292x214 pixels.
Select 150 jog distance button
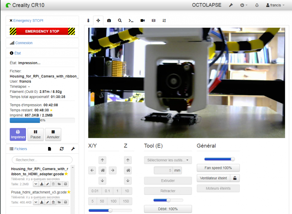[x=126, y=201]
